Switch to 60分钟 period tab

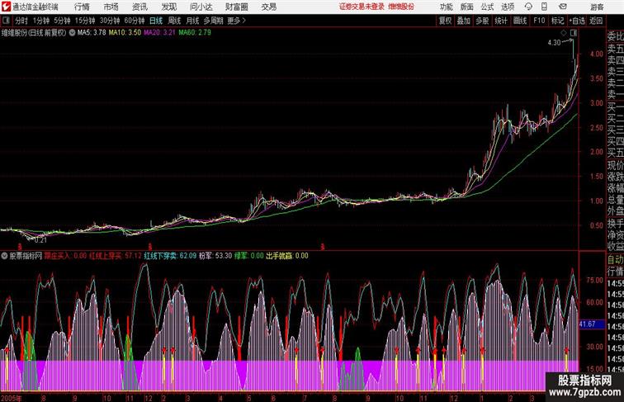(x=135, y=21)
